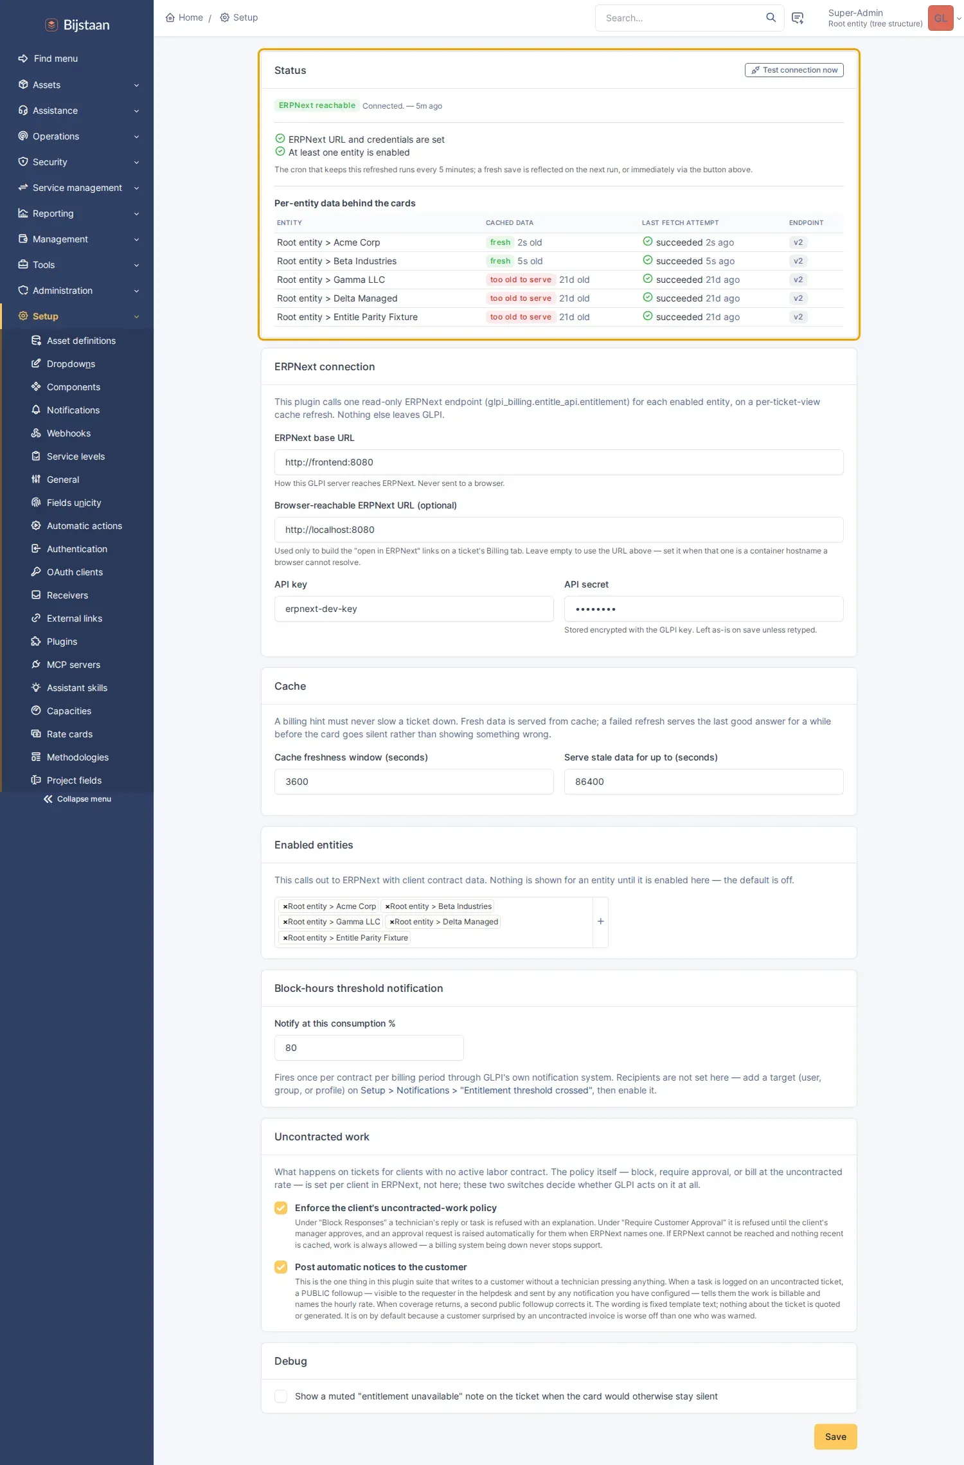Expand the Assets menu chevron
The width and height of the screenshot is (964, 1465).
(136, 85)
